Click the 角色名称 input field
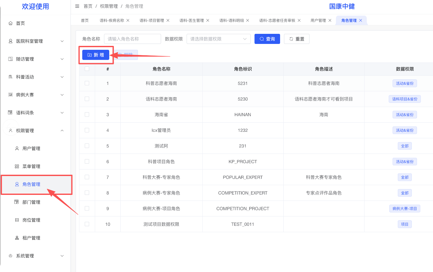This screenshot has height=272, width=433. point(132,39)
